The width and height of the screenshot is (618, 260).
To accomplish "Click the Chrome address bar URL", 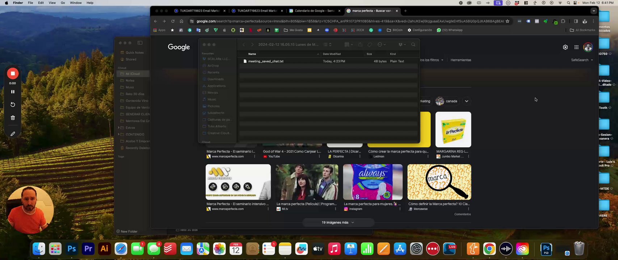I will click(x=350, y=21).
